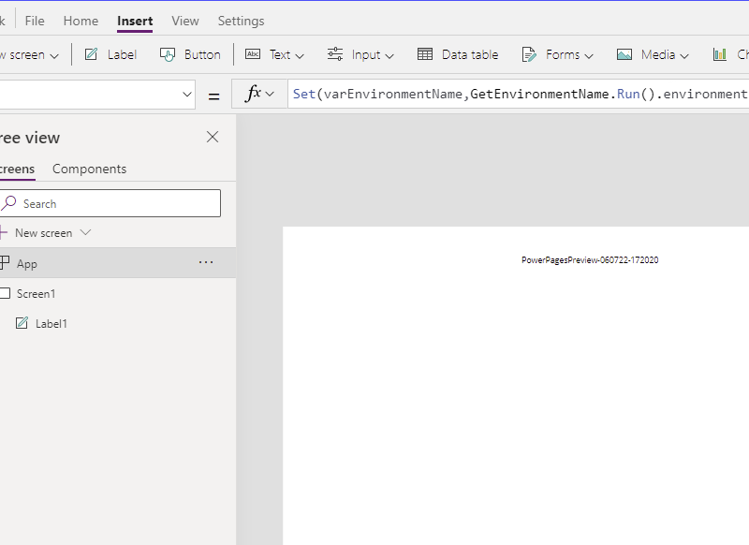Expand the Input dropdown chevron
This screenshot has width=749, height=545.
(389, 56)
